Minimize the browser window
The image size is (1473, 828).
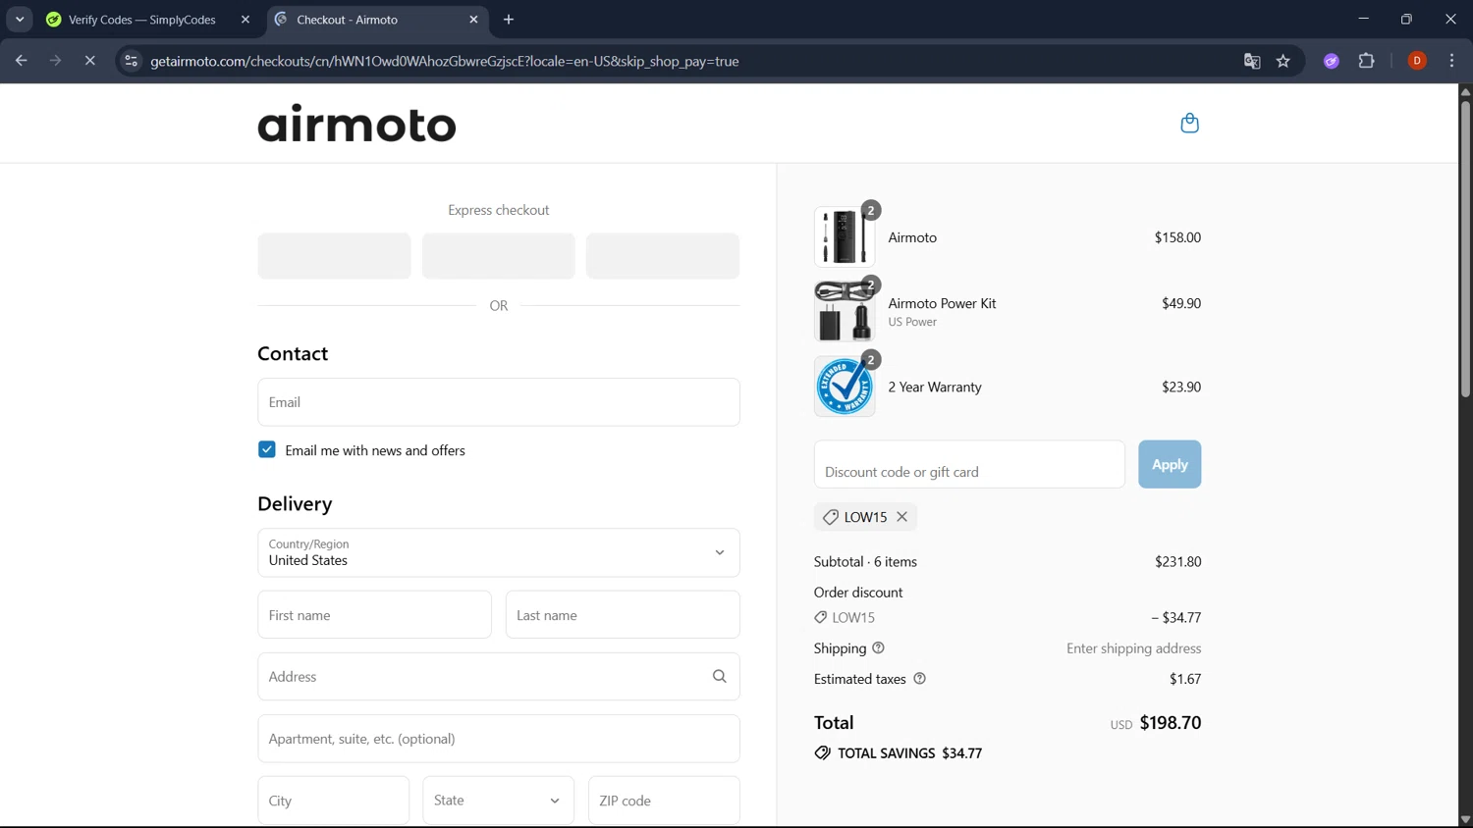click(x=1363, y=19)
